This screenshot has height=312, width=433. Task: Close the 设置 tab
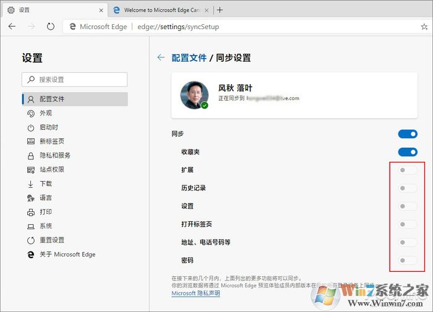coord(101,11)
